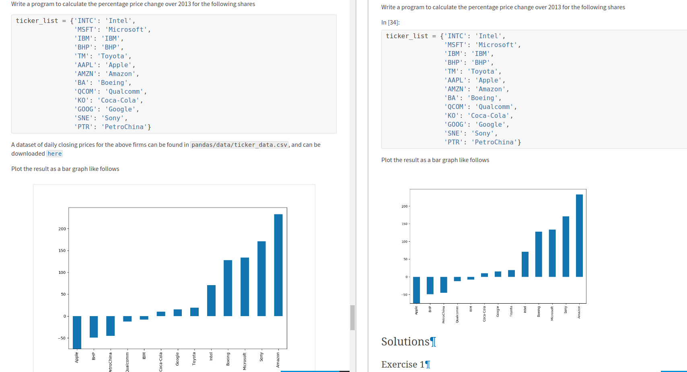This screenshot has width=687, height=372.
Task: Click the Apple bar in the right chart
Action: pos(416,290)
